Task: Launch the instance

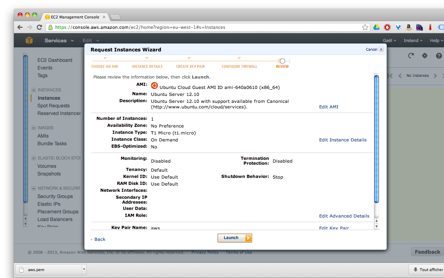Action: tap(234, 238)
